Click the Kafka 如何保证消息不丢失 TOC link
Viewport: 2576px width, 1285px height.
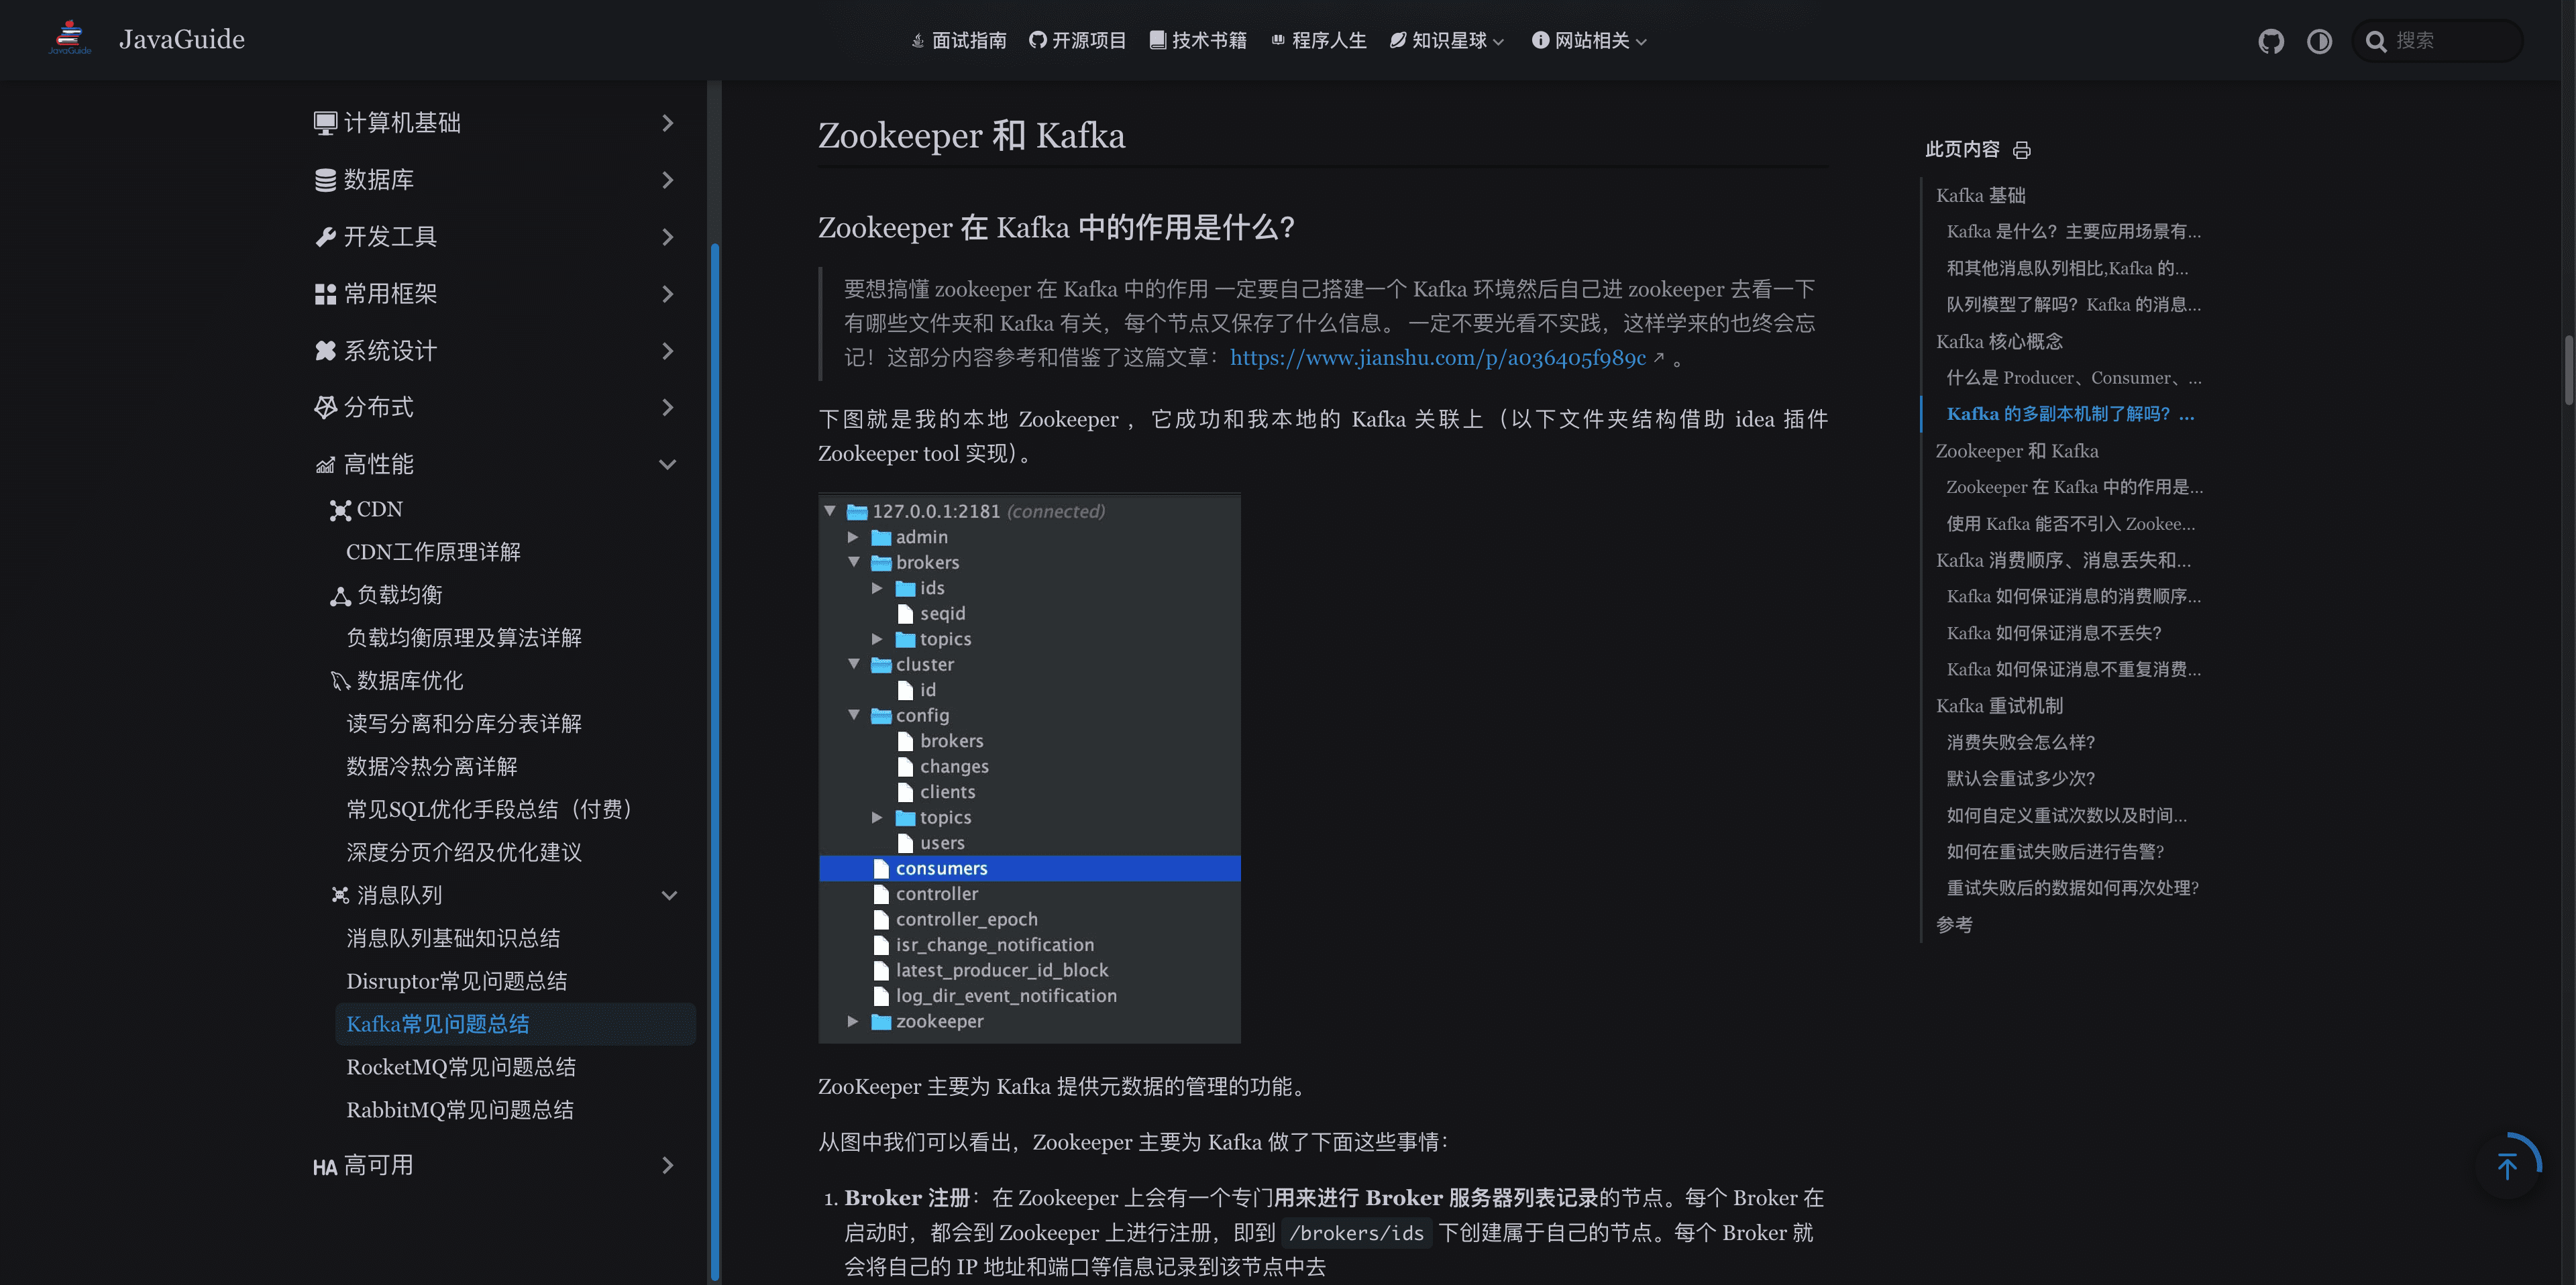(x=2053, y=633)
